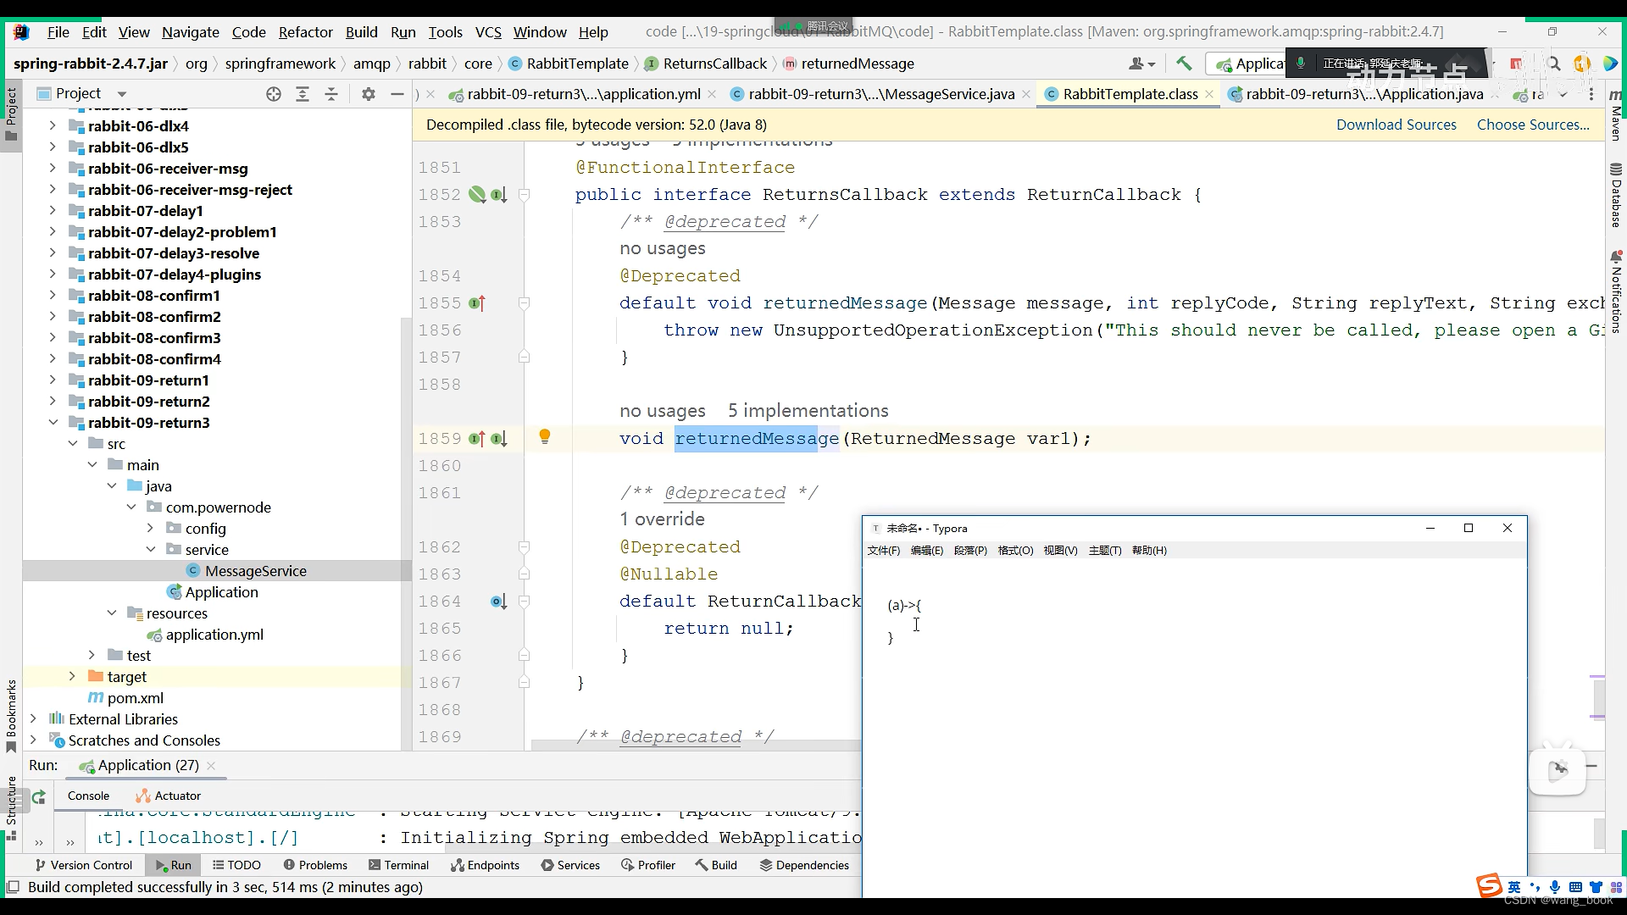Switch to MessageService.java editor tab

tap(880, 94)
